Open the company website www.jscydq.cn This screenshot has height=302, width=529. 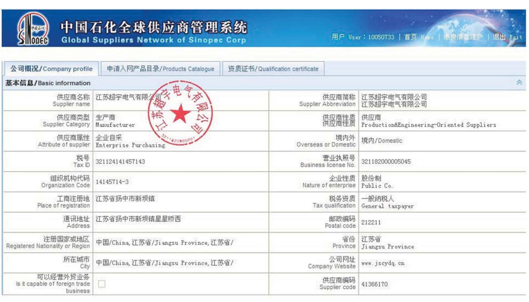point(383,263)
